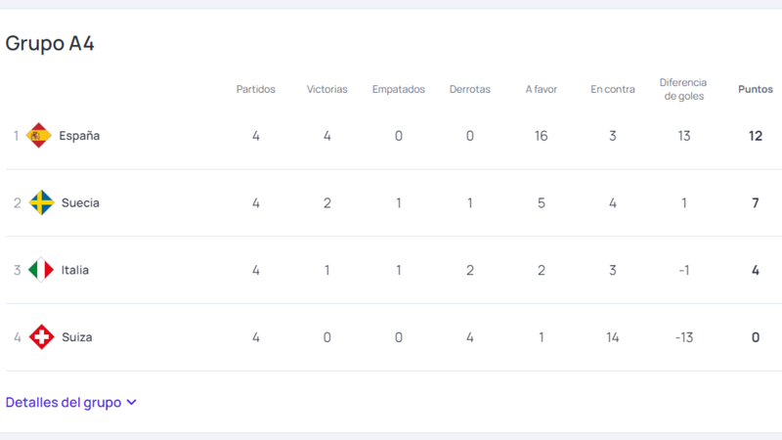The image size is (782, 440).
Task: Select the España team name
Action: pyautogui.click(x=79, y=136)
